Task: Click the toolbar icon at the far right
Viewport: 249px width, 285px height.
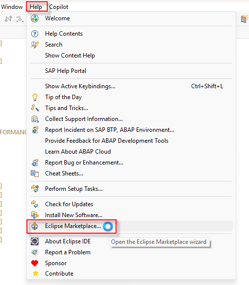Action: click(x=244, y=19)
